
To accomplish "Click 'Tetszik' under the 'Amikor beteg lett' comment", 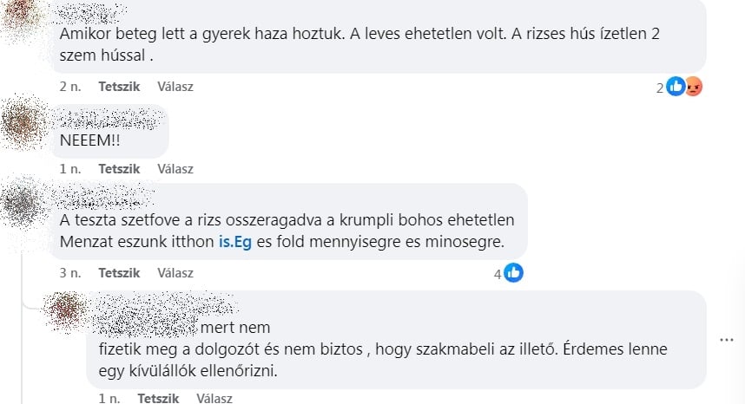I will [x=119, y=87].
